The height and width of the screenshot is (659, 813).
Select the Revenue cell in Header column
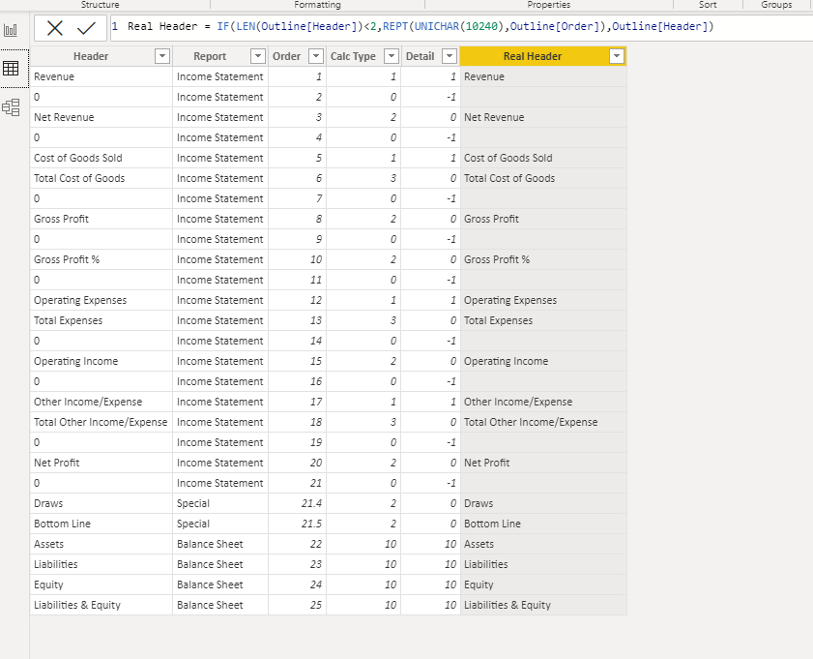click(x=102, y=76)
